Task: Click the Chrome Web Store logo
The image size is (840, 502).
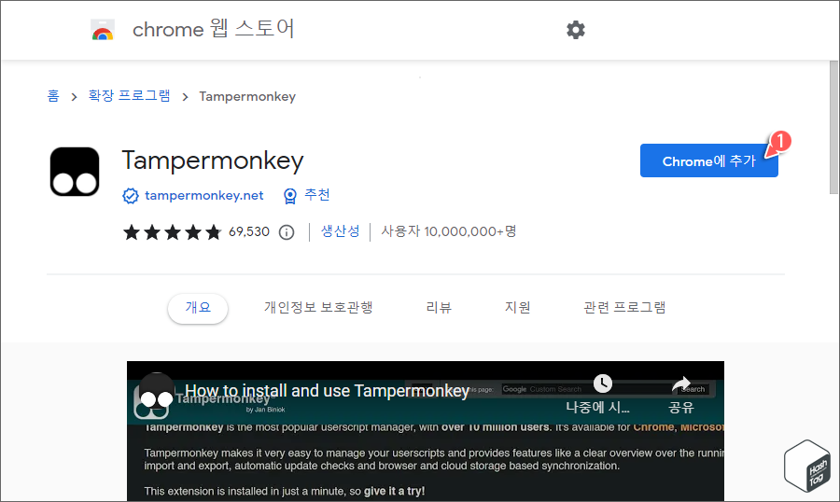Action: coord(103,30)
